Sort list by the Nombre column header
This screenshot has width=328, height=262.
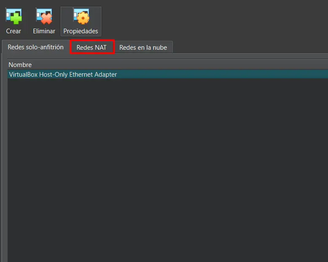click(x=20, y=65)
